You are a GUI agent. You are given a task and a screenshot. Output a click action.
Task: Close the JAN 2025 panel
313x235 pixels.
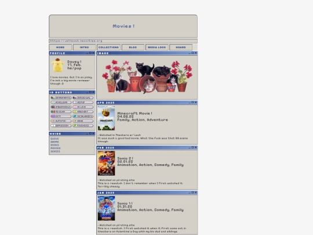pyautogui.click(x=196, y=193)
